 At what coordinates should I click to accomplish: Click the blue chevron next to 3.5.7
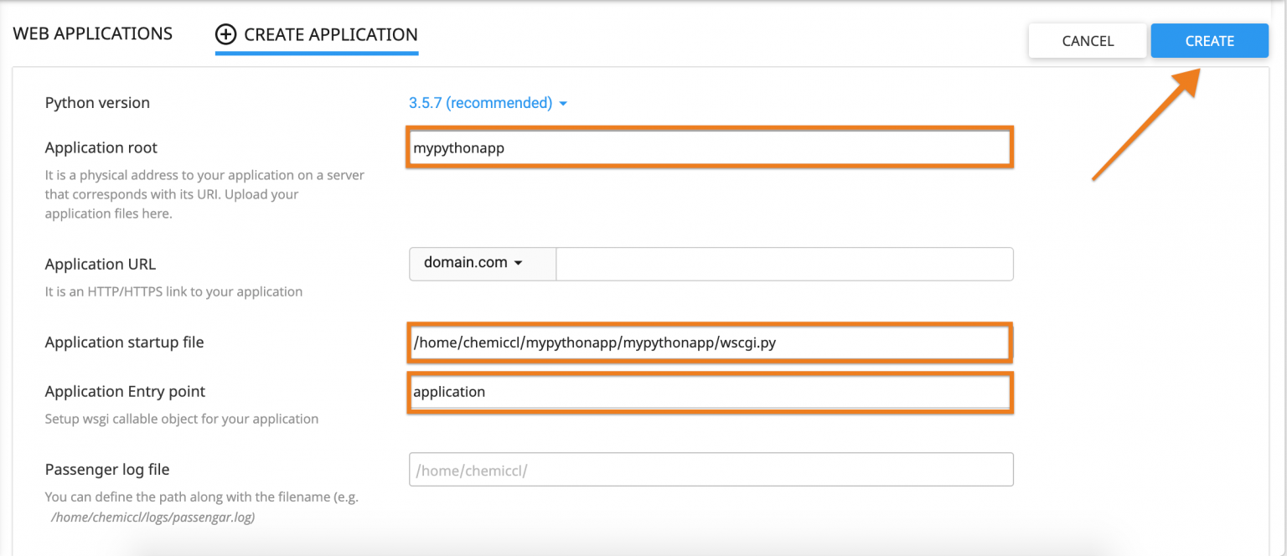click(x=562, y=103)
